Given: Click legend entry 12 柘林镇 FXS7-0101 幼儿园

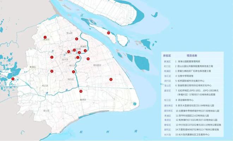Looking at the screenshot, I should pos(196,120).
